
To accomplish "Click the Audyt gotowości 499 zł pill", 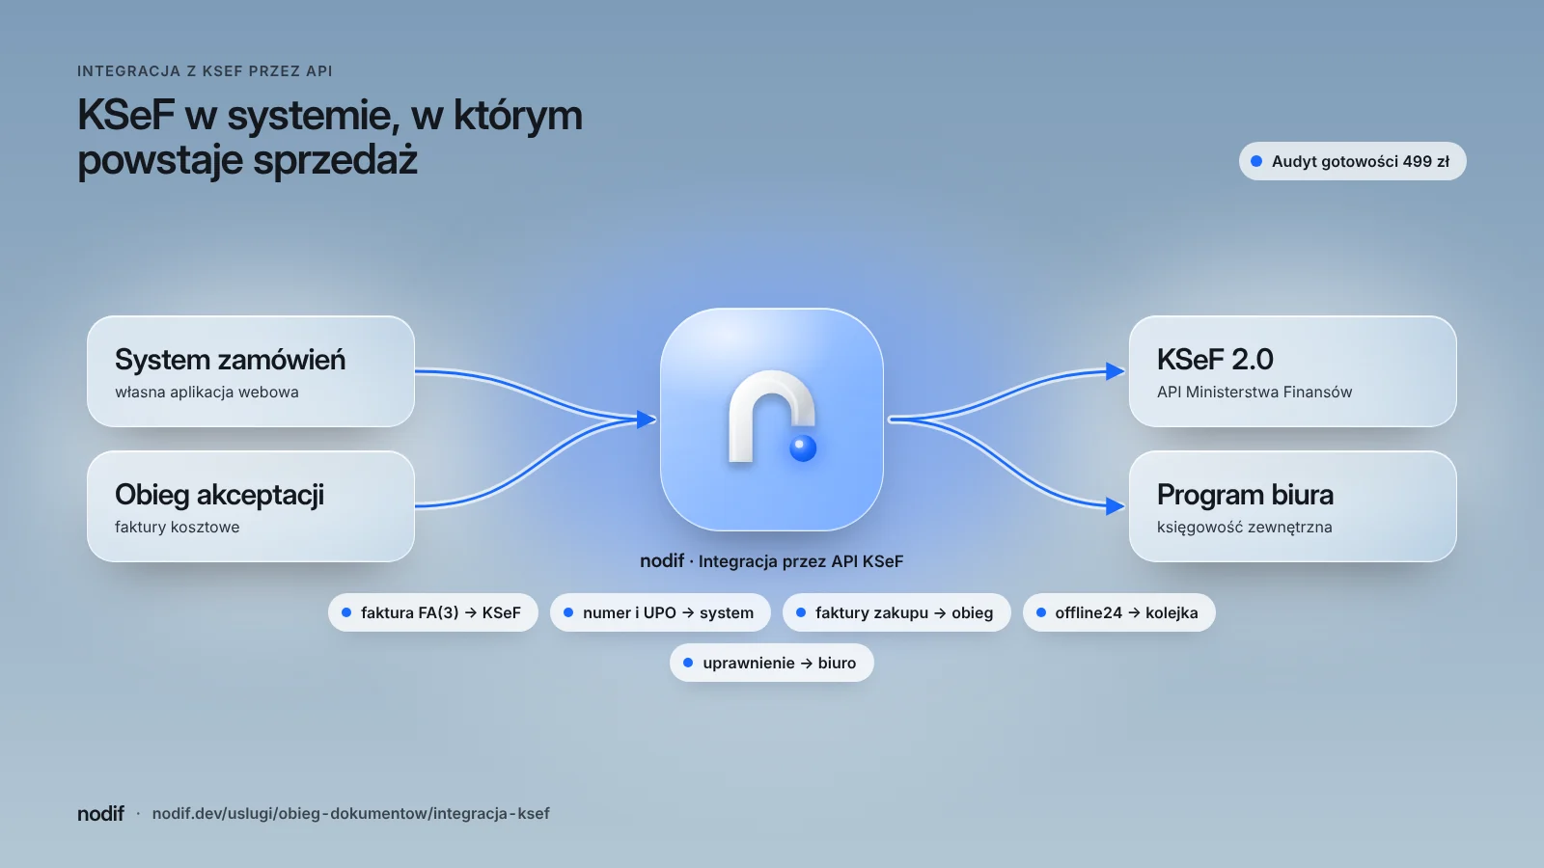I will tap(1353, 161).
